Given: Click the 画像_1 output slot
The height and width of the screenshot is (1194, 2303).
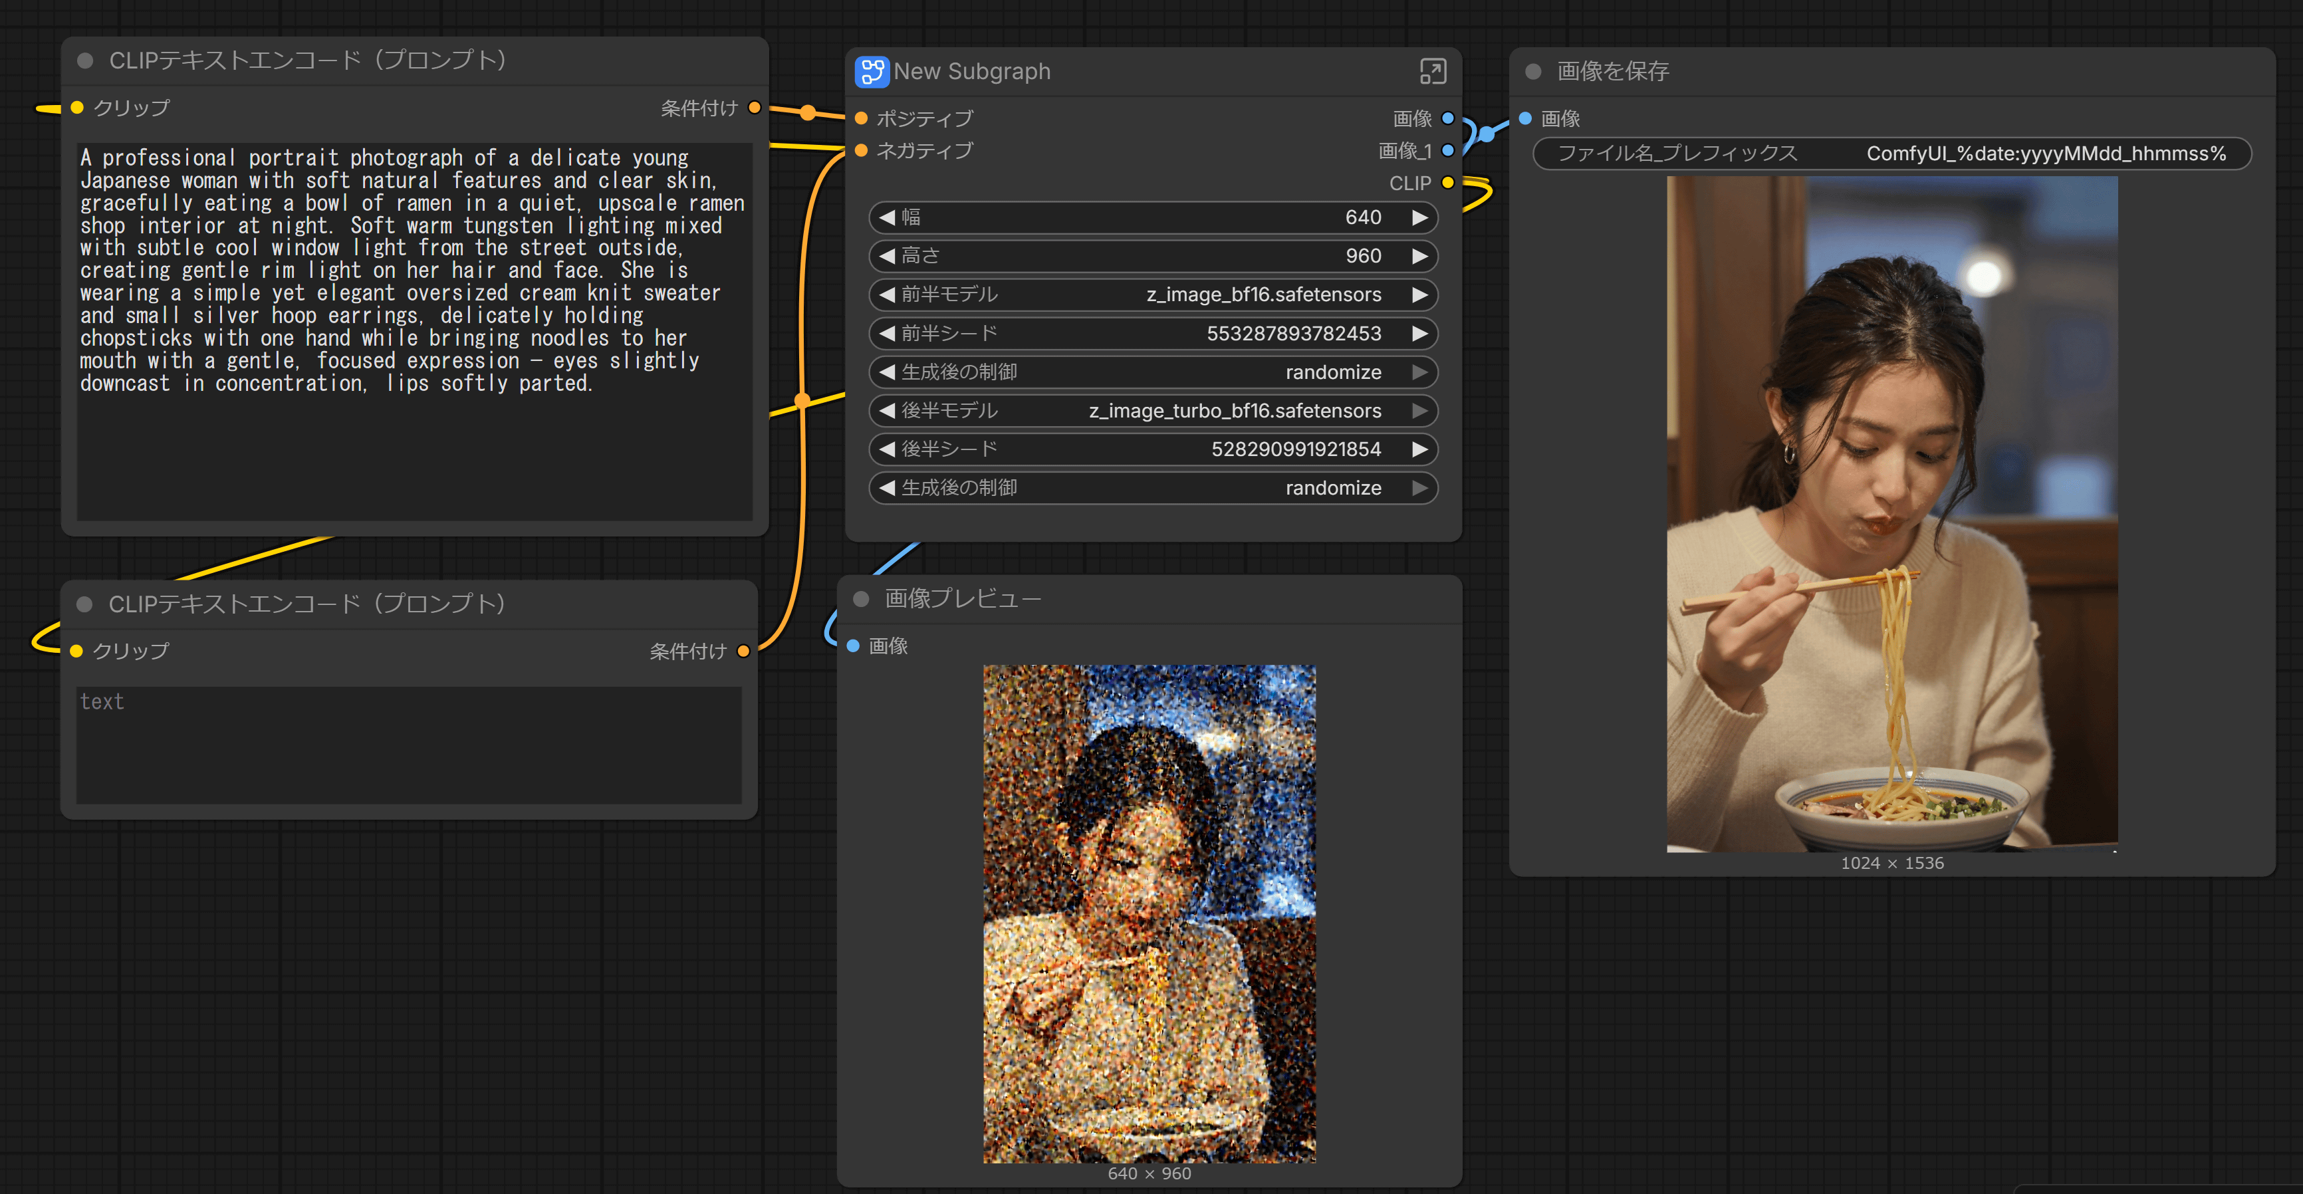Looking at the screenshot, I should coord(1447,150).
